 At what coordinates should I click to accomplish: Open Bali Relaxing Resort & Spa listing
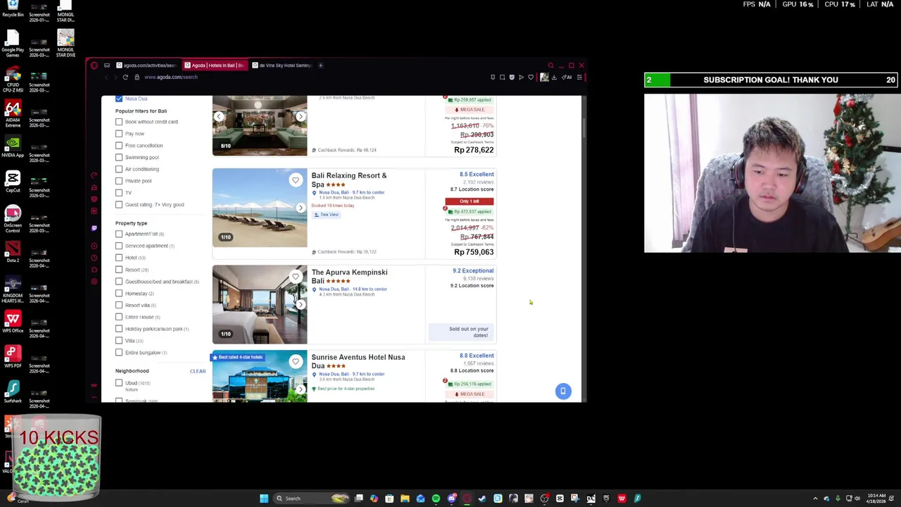pos(349,180)
